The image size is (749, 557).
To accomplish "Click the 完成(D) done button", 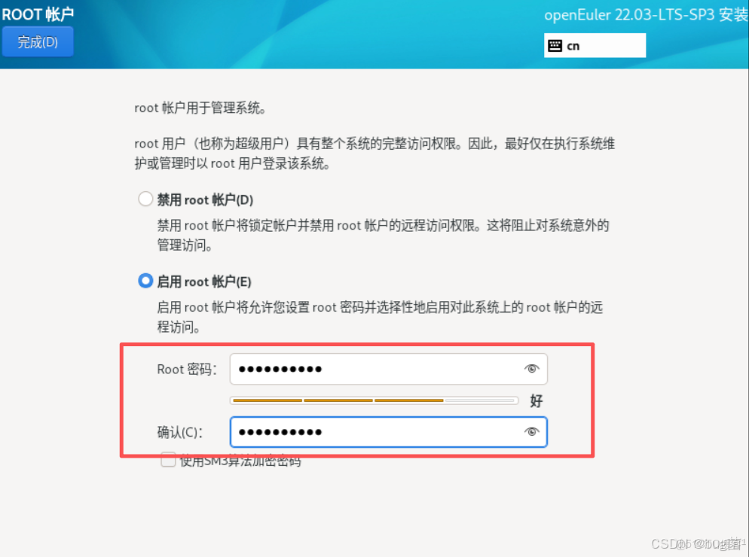I will (x=38, y=42).
